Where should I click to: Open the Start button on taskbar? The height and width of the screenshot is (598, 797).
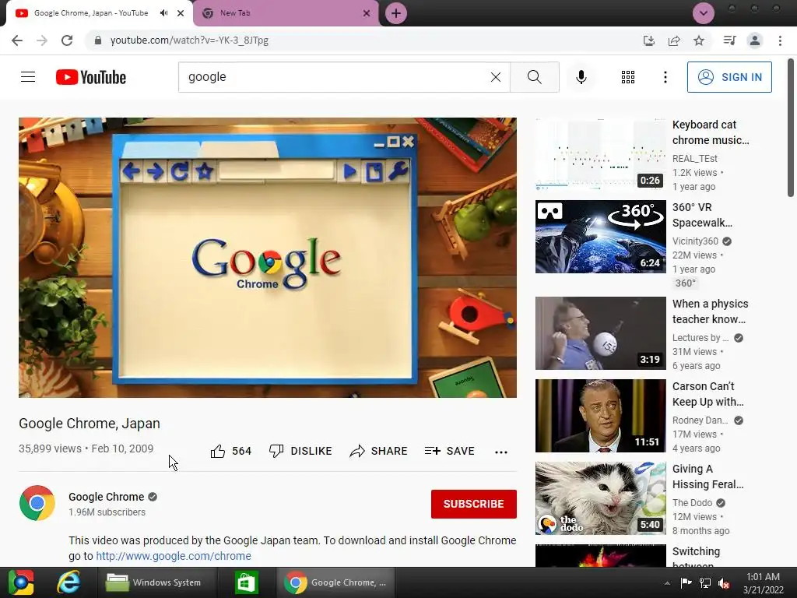click(21, 582)
